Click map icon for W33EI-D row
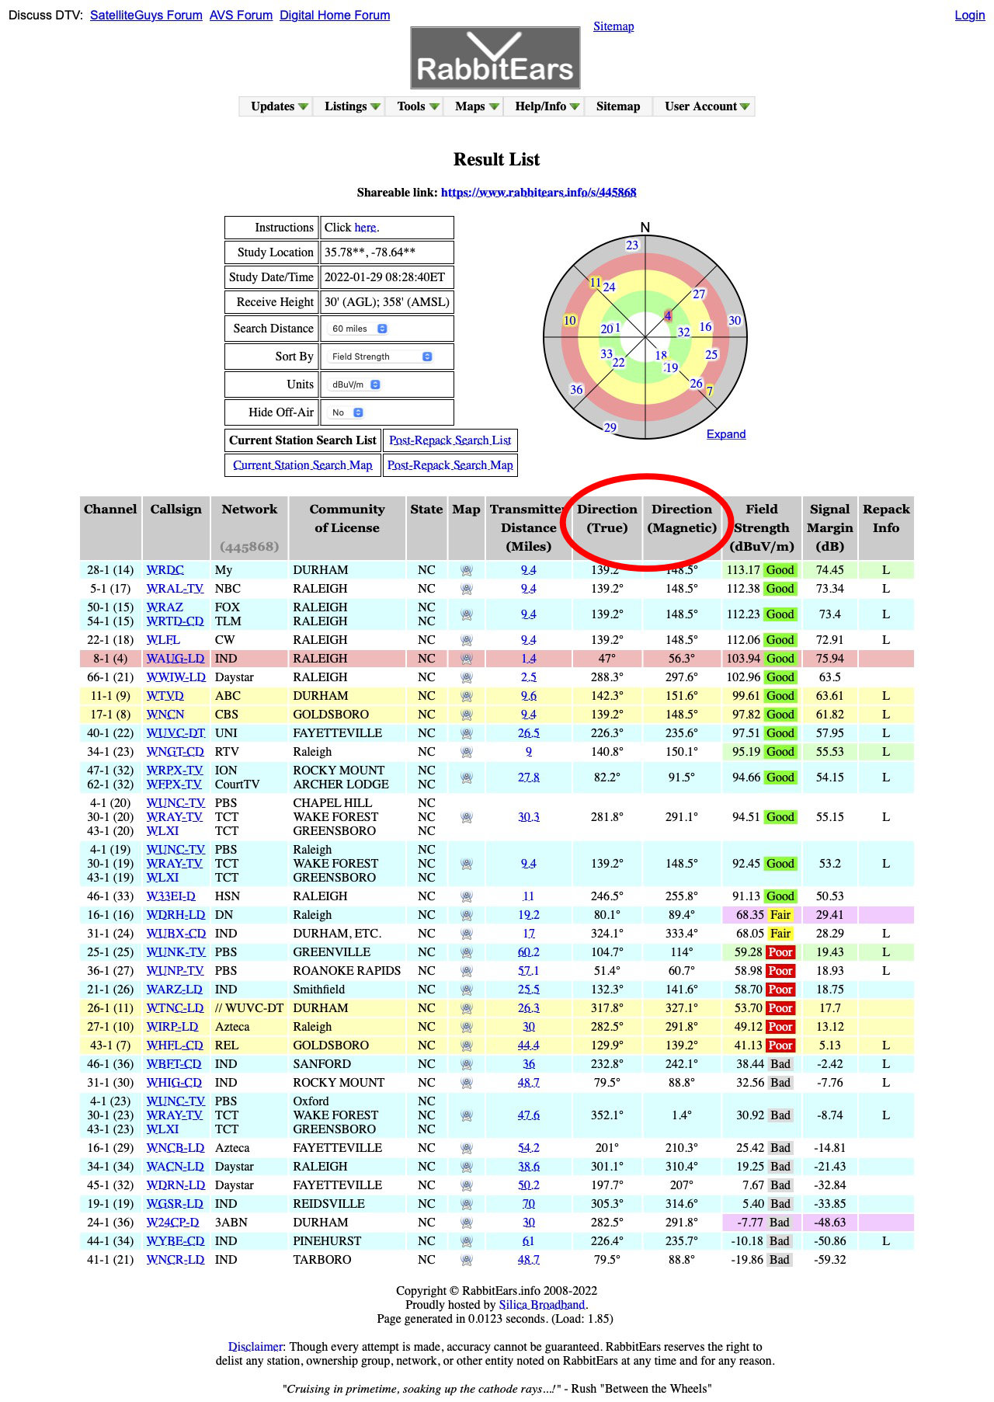 466,896
